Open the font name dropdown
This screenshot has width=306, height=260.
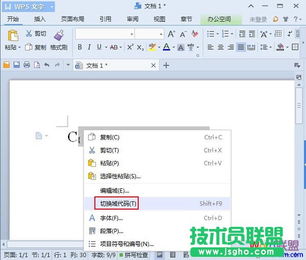click(132, 34)
